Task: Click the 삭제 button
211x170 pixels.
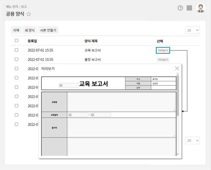Action: [x=16, y=30]
